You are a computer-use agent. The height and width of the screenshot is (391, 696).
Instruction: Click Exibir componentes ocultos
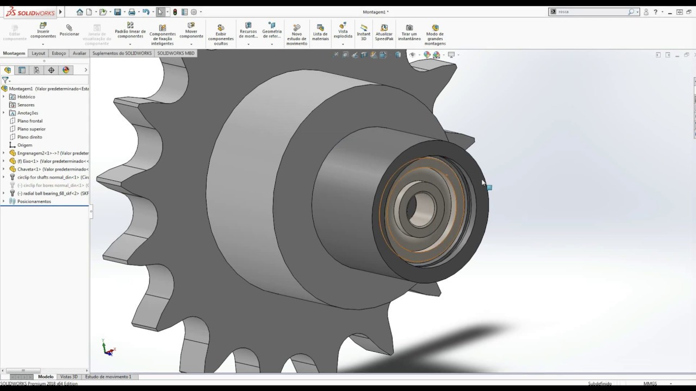tap(221, 35)
